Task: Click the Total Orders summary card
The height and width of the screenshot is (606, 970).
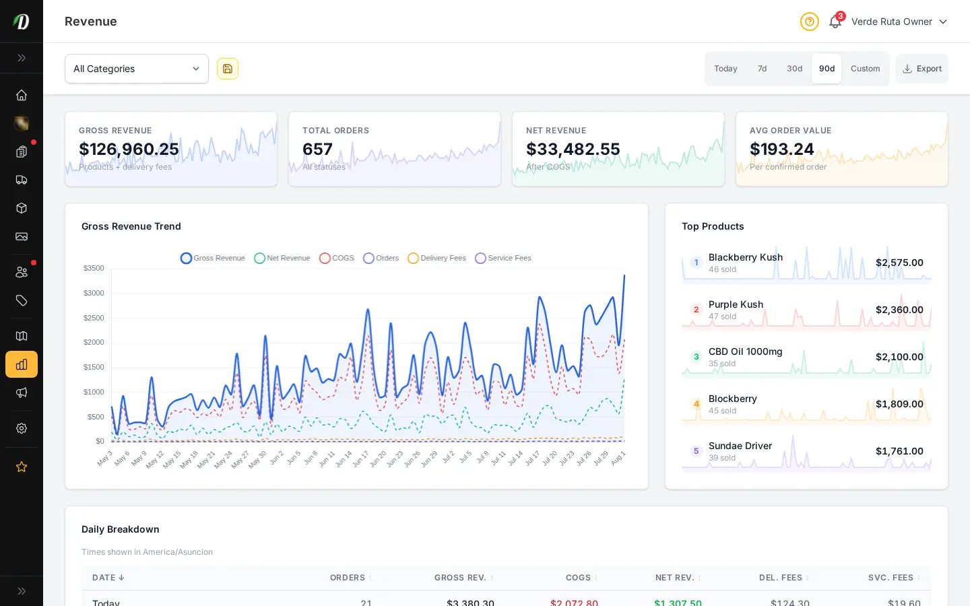Action: point(395,149)
